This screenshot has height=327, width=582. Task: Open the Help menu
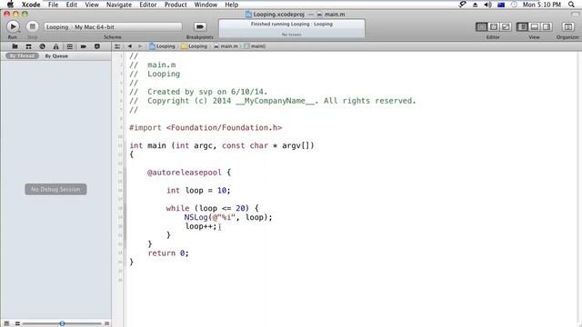pyautogui.click(x=231, y=5)
